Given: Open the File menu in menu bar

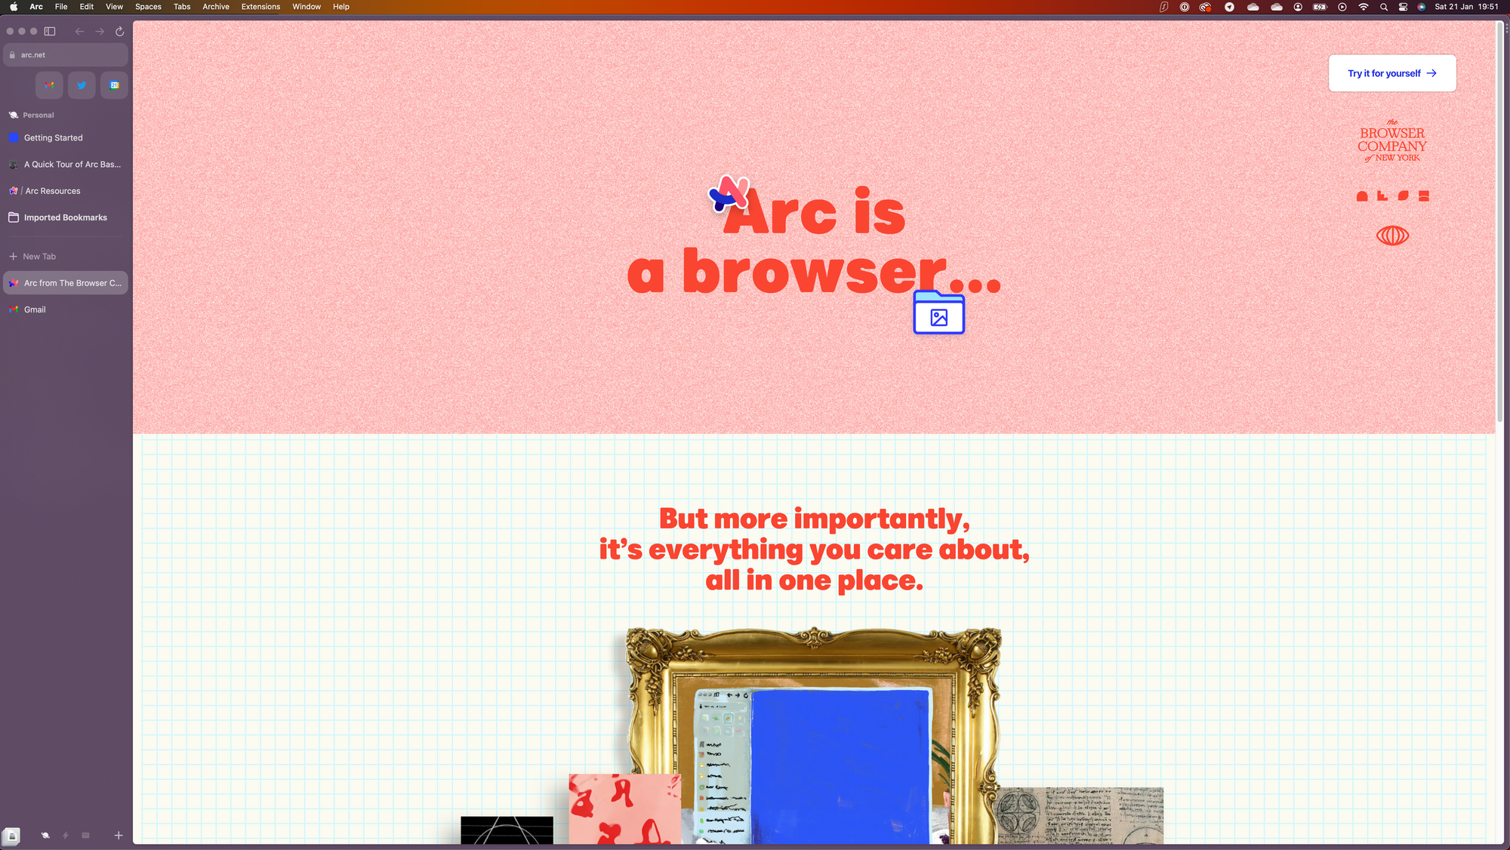Looking at the screenshot, I should 61,8.
